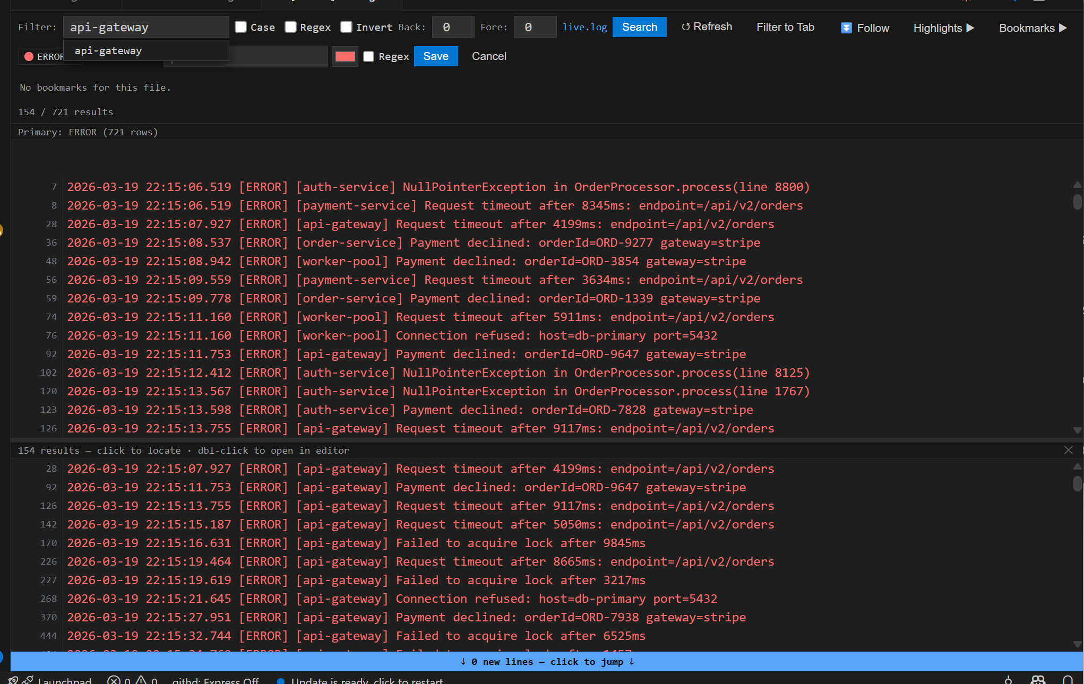
Task: Select line 102 NullPointerException line 8125 row
Action: [541, 373]
